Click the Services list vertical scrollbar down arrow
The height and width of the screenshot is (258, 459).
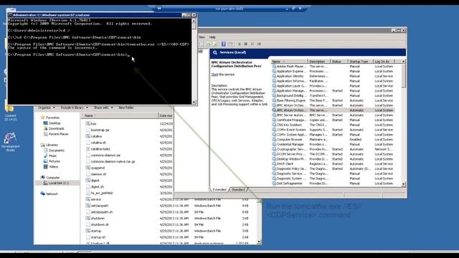[403, 184]
